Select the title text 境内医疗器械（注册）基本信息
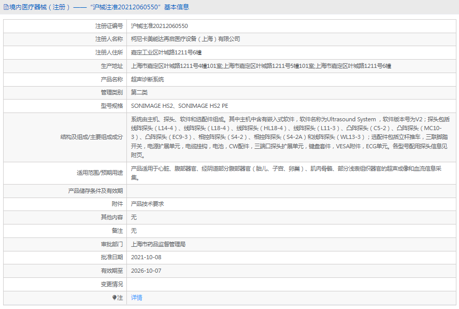The width and height of the screenshot is (459, 309). (x=99, y=7)
